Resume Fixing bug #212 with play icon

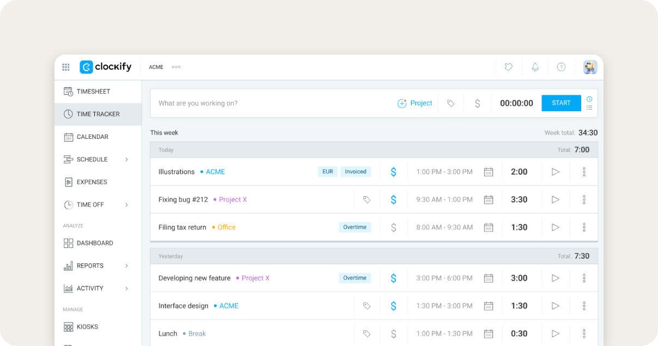pyautogui.click(x=556, y=199)
